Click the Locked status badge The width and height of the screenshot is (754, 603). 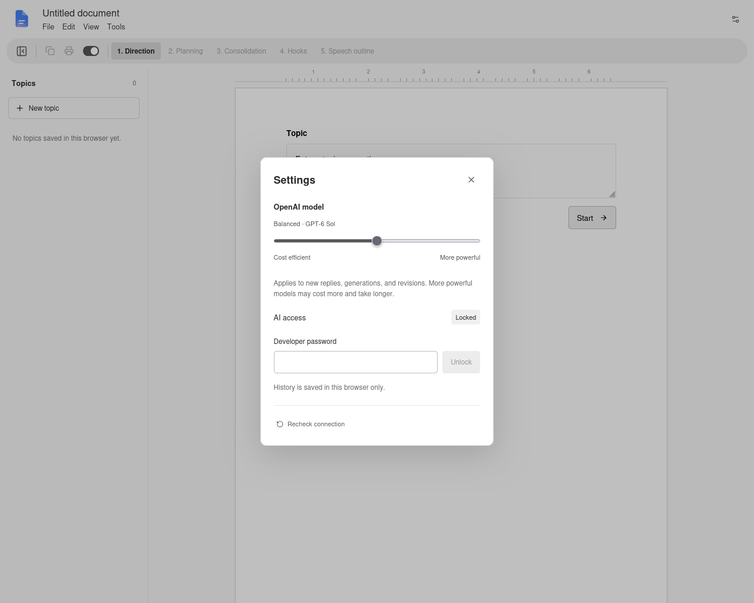pyautogui.click(x=465, y=317)
